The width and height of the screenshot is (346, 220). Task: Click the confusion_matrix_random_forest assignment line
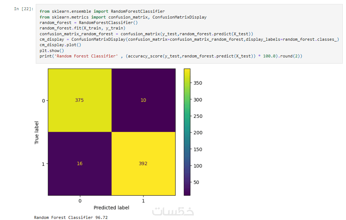point(146,34)
